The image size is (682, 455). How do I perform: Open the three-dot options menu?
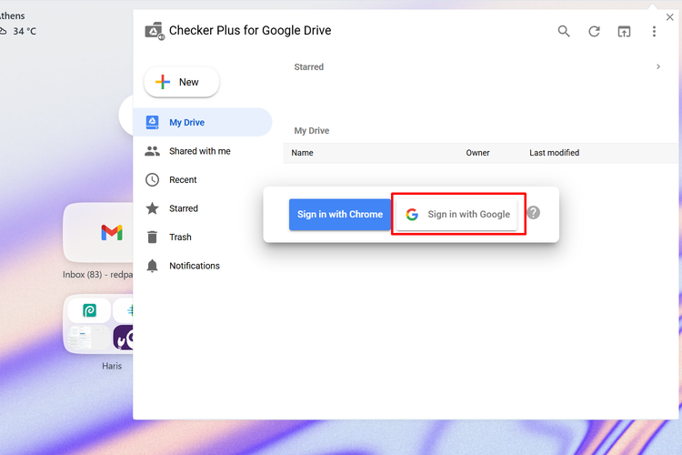[x=654, y=31]
